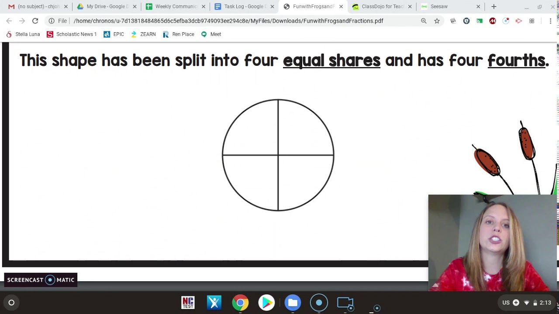
Task: Close the ClassDojo tab
Action: (410, 7)
